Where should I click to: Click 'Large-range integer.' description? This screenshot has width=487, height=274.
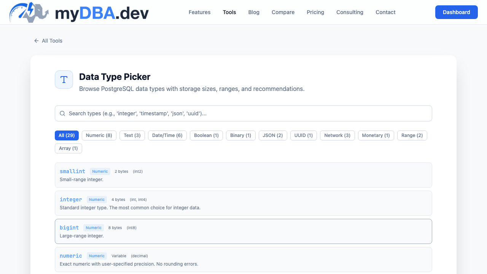(x=82, y=236)
